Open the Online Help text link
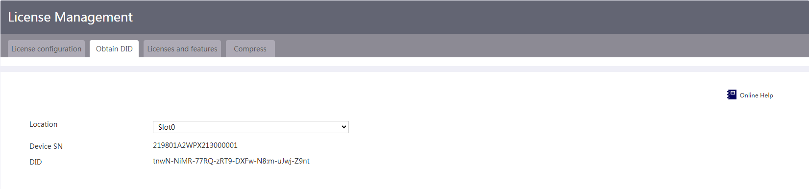This screenshot has height=189, width=809. (757, 95)
